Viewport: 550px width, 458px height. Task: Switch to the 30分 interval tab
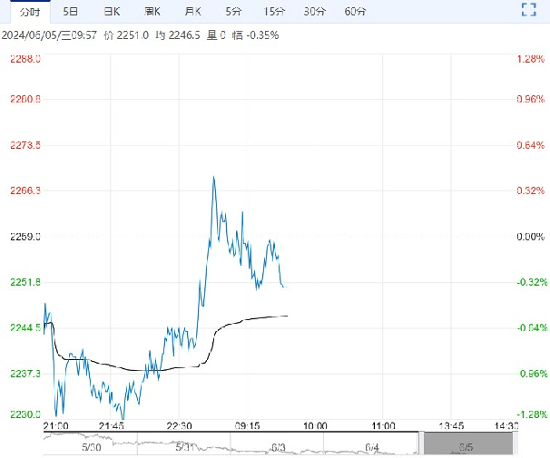click(x=315, y=12)
